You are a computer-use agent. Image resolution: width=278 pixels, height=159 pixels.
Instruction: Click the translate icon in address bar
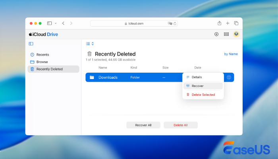(170, 23)
